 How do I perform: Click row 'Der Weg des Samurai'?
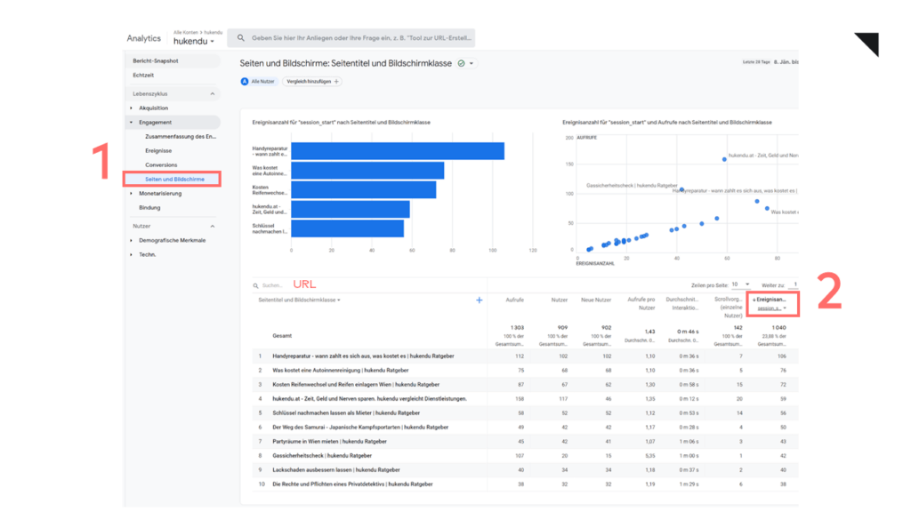525,428
